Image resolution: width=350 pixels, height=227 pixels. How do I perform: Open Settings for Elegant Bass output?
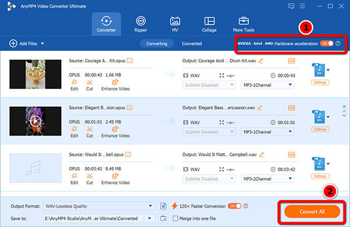(320, 129)
